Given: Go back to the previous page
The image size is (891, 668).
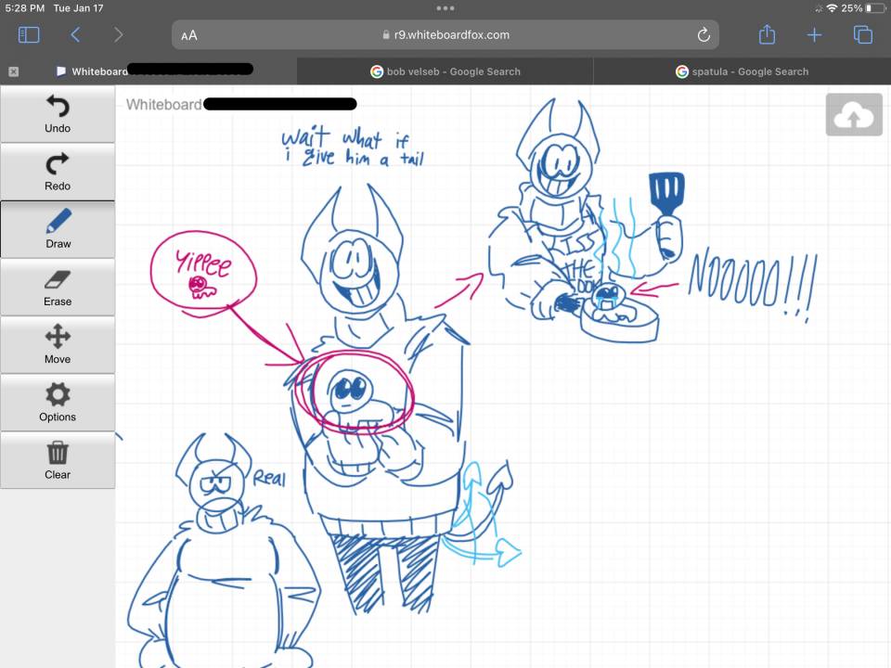Looking at the screenshot, I should pos(76,35).
